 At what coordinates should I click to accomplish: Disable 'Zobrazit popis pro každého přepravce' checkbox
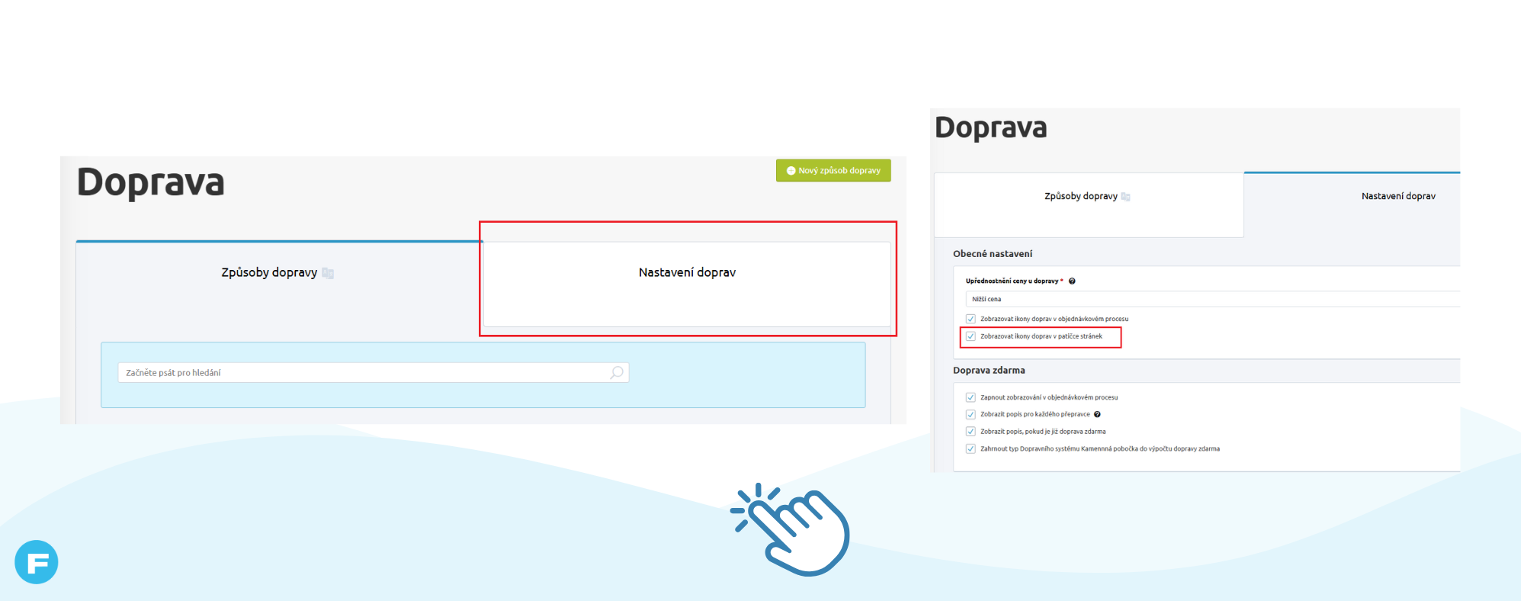tap(971, 415)
